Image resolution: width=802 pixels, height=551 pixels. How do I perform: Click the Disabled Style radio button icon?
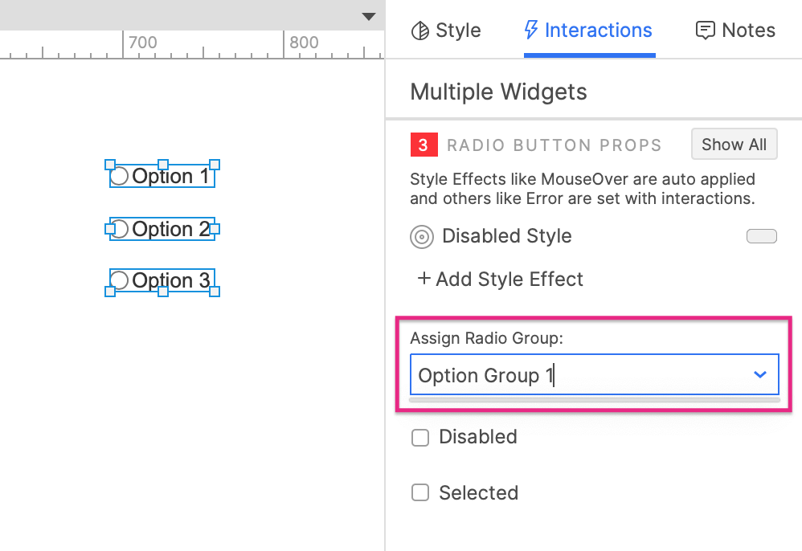pos(422,236)
